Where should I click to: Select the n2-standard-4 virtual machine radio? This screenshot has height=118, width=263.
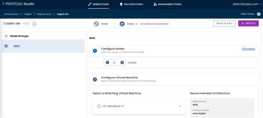click(99, 106)
